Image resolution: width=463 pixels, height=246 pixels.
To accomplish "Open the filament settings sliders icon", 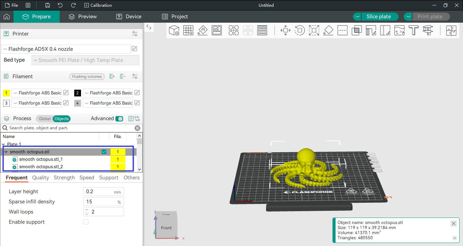I will [135, 76].
